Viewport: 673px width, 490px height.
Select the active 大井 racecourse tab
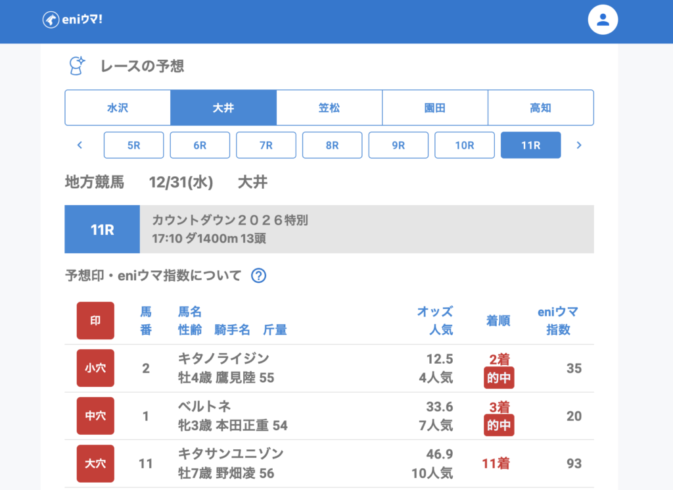click(223, 108)
